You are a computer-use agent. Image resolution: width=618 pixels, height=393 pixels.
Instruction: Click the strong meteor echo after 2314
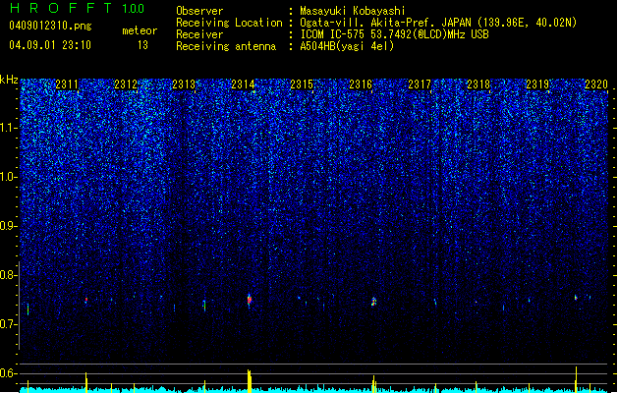click(250, 300)
